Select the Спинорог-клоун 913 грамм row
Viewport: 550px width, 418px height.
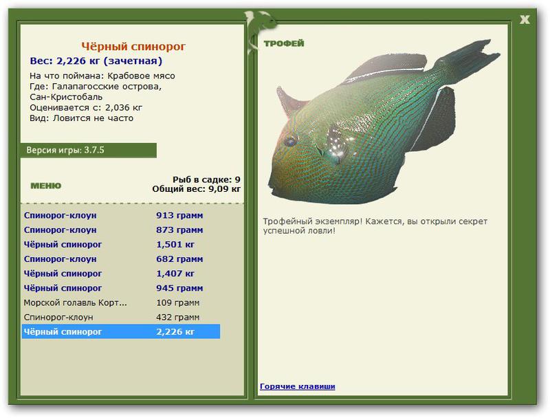[121, 215]
